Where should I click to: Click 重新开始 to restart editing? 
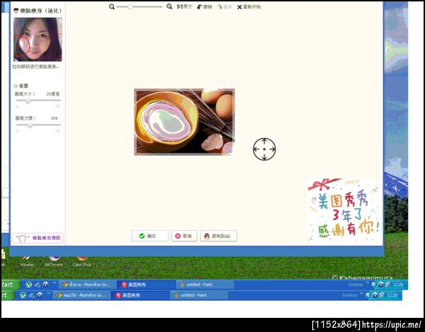[249, 7]
